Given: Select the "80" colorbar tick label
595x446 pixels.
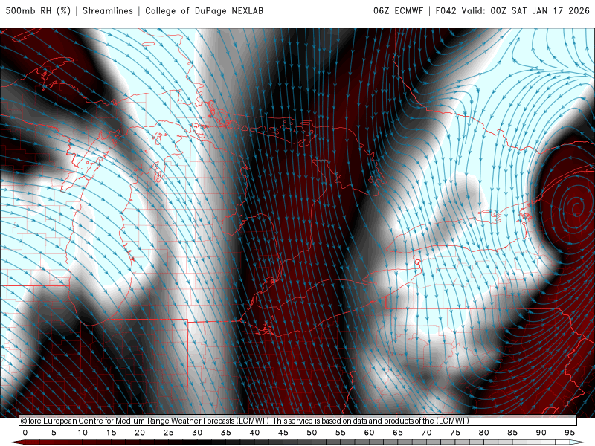Looking at the screenshot, I should pos(484,433).
